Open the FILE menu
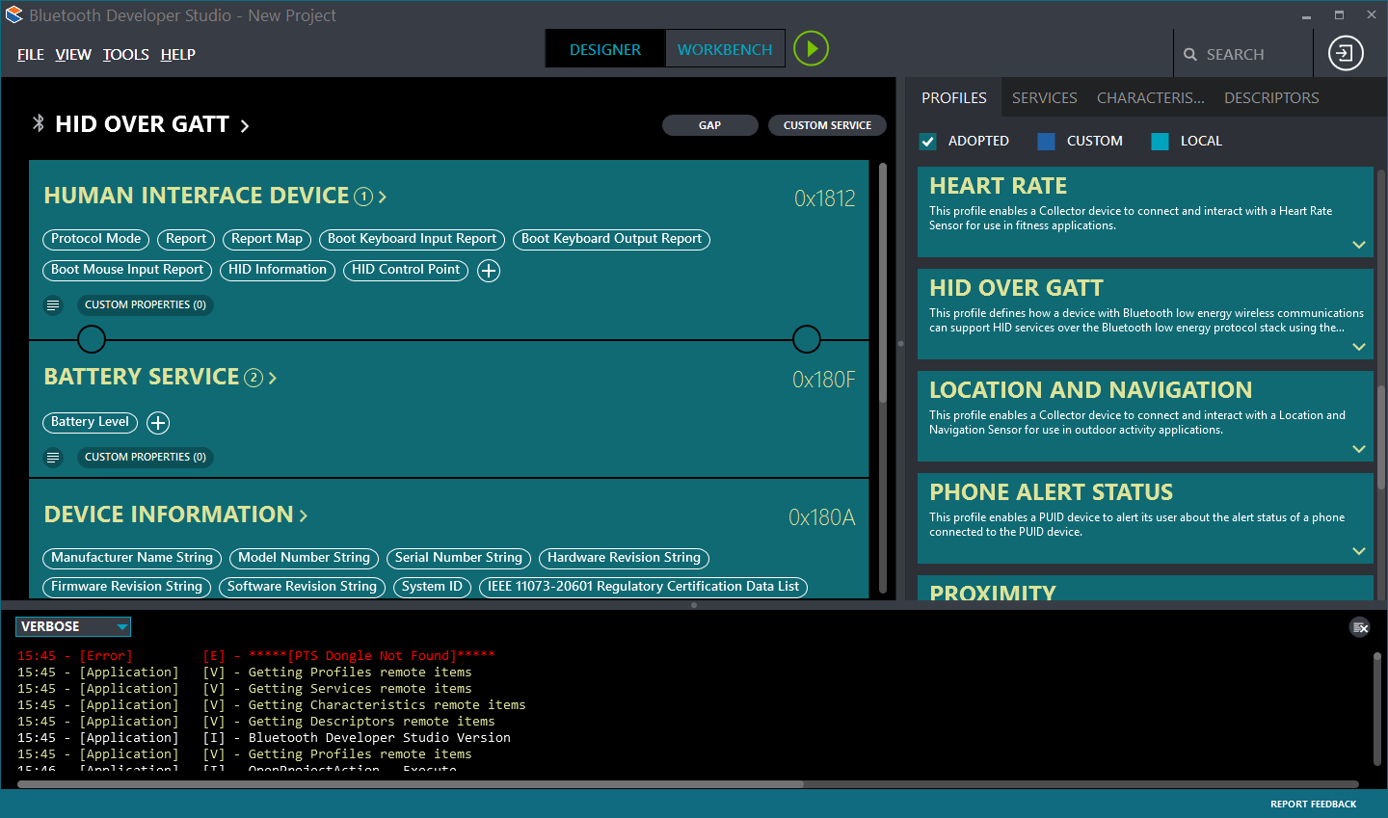 31,55
